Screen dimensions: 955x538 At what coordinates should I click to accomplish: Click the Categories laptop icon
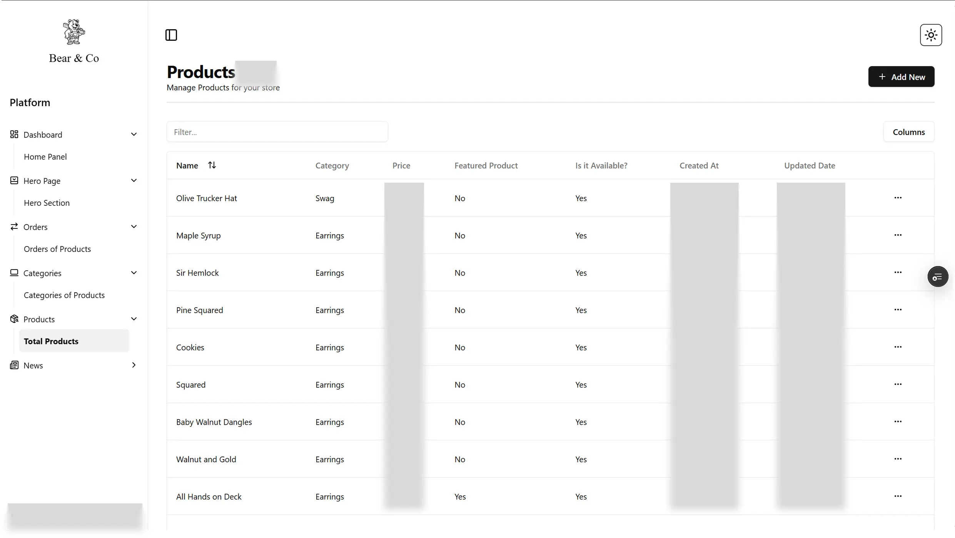14,273
